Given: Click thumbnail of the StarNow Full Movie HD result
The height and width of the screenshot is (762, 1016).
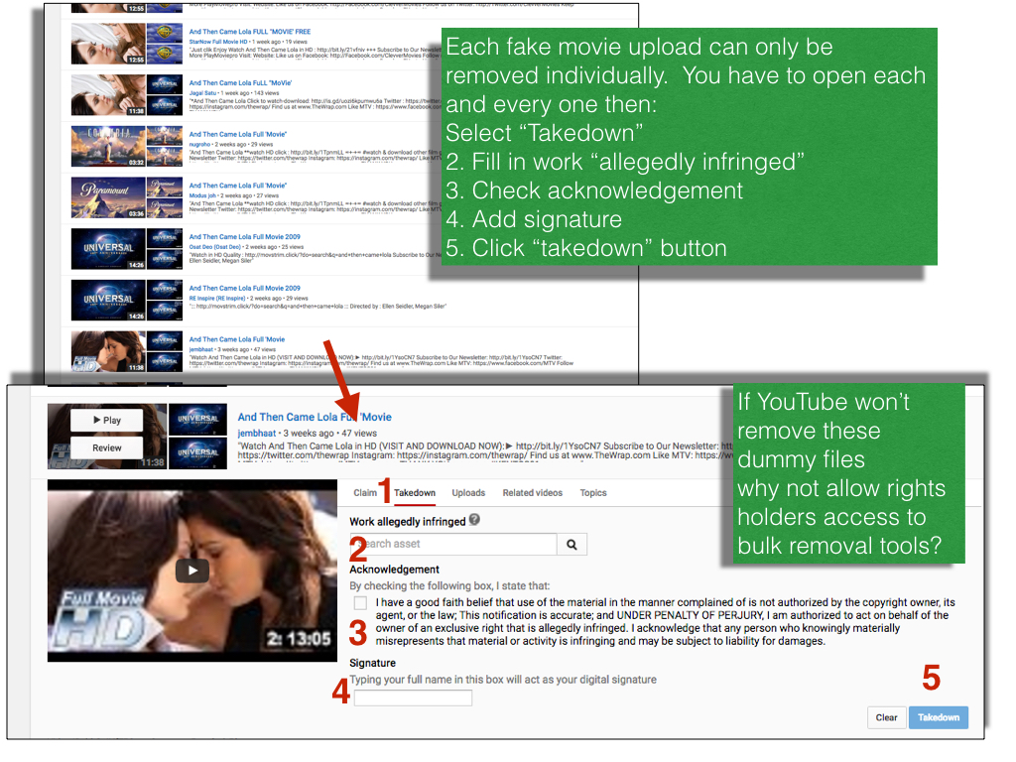Looking at the screenshot, I should (x=108, y=44).
